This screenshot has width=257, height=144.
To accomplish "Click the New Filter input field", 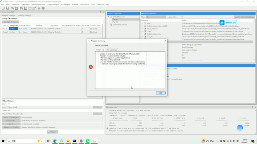I will point(174,17).
